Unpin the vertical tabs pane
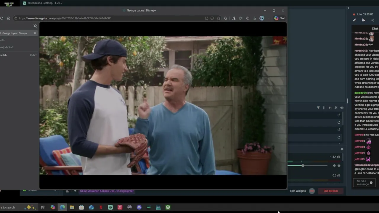 click(x=35, y=26)
